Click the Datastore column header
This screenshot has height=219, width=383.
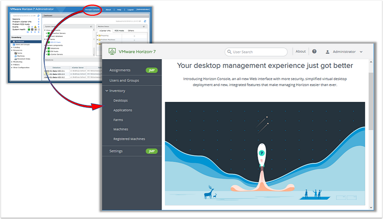pos(56,68)
